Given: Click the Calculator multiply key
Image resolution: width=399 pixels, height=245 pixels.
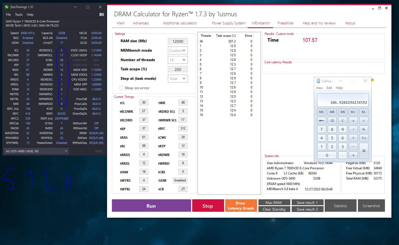Looking at the screenshot, I should pos(353,138).
